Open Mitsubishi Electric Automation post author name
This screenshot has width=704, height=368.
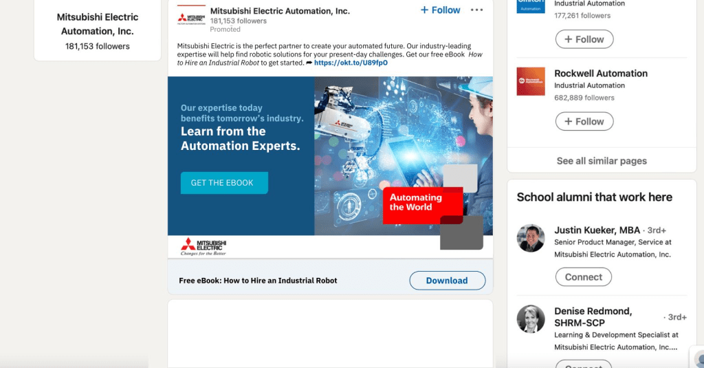click(280, 11)
